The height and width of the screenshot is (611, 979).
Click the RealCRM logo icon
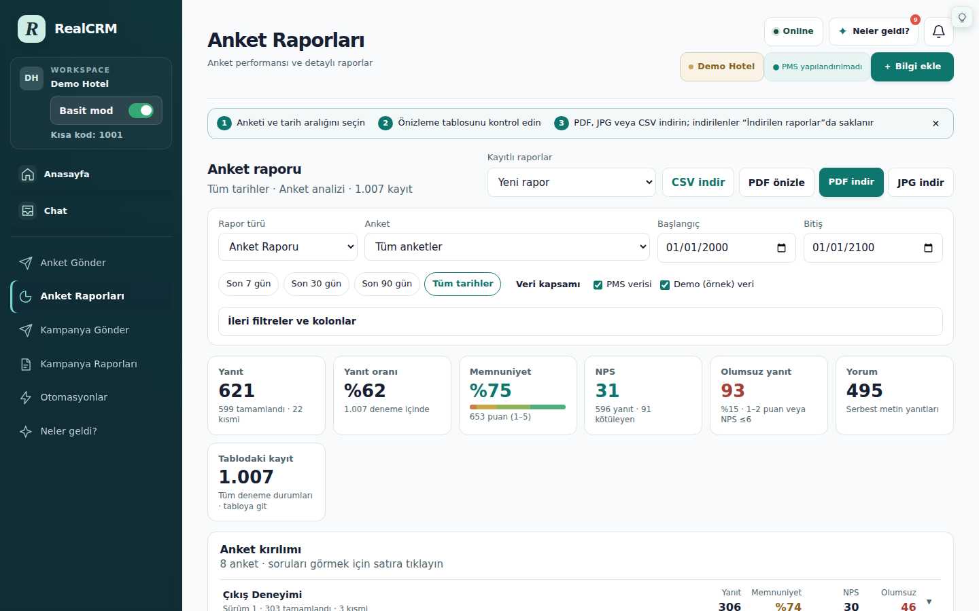(31, 29)
